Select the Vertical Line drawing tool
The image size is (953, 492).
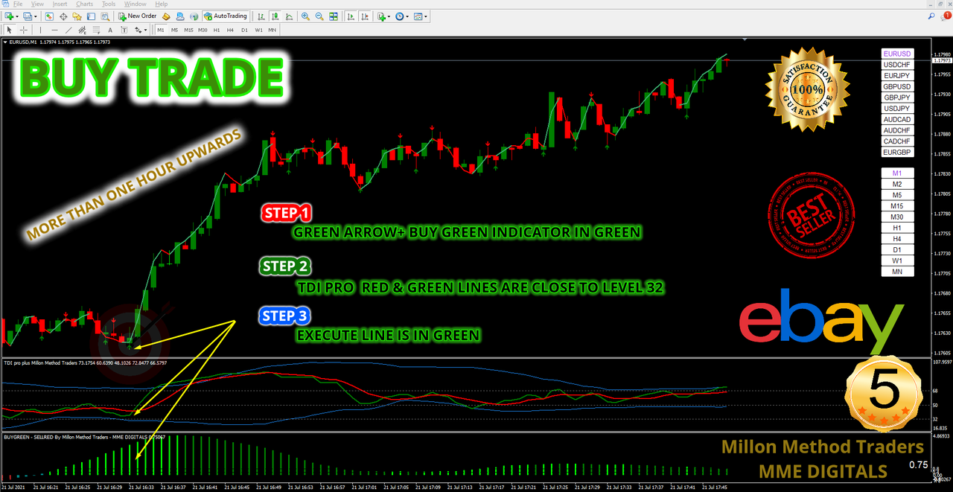pos(40,30)
